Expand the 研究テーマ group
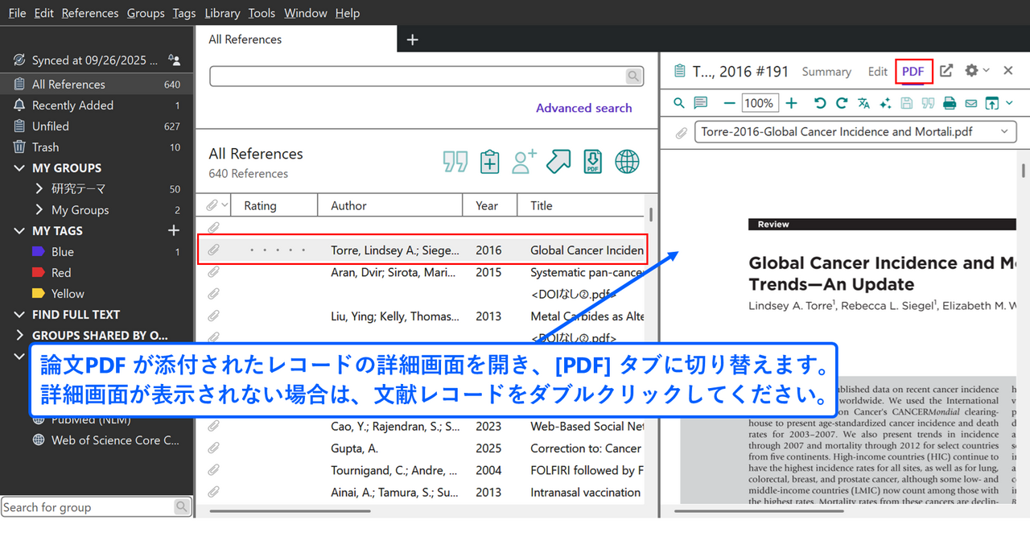 point(39,189)
